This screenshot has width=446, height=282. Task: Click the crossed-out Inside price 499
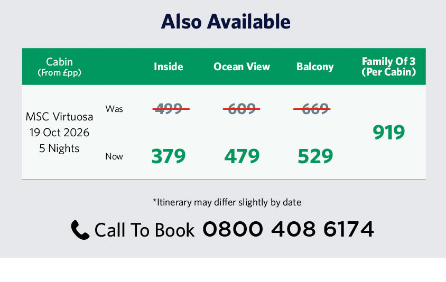point(169,109)
